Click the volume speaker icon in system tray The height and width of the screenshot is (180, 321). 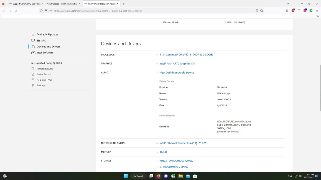300,176
